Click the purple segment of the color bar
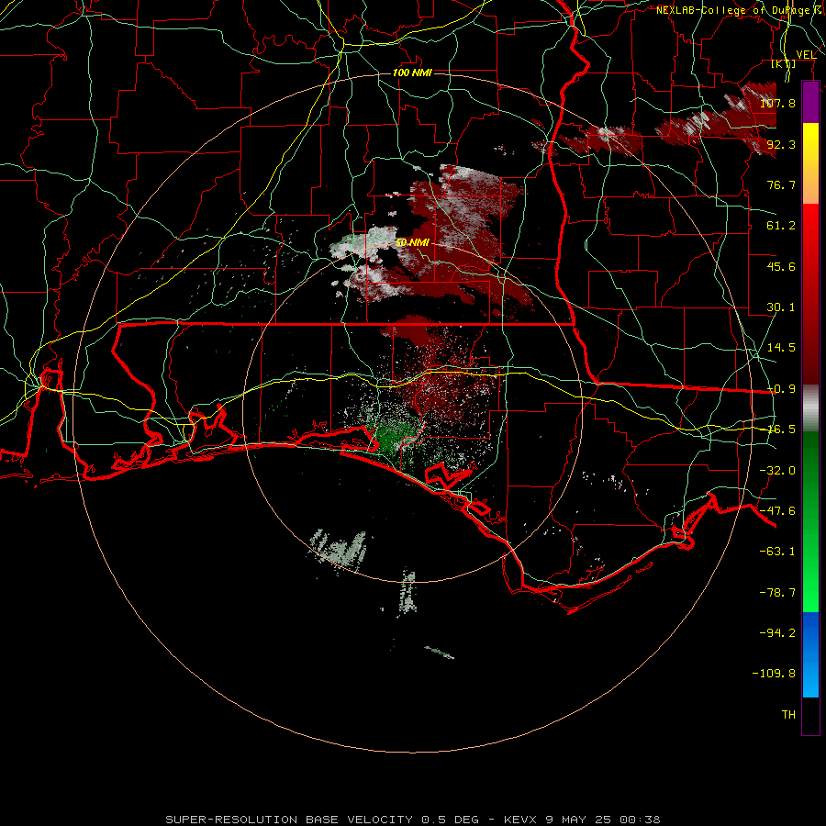Image resolution: width=826 pixels, height=826 pixels. [810, 102]
